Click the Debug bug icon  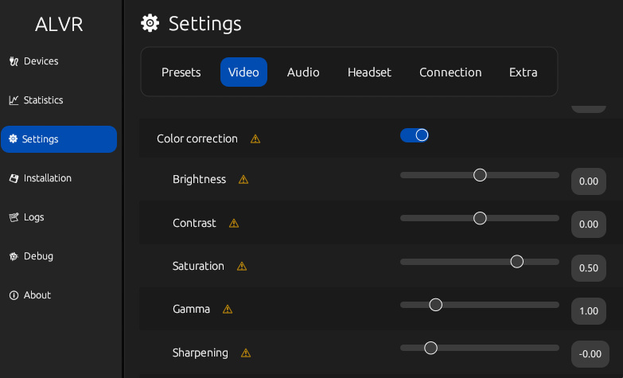coord(14,256)
